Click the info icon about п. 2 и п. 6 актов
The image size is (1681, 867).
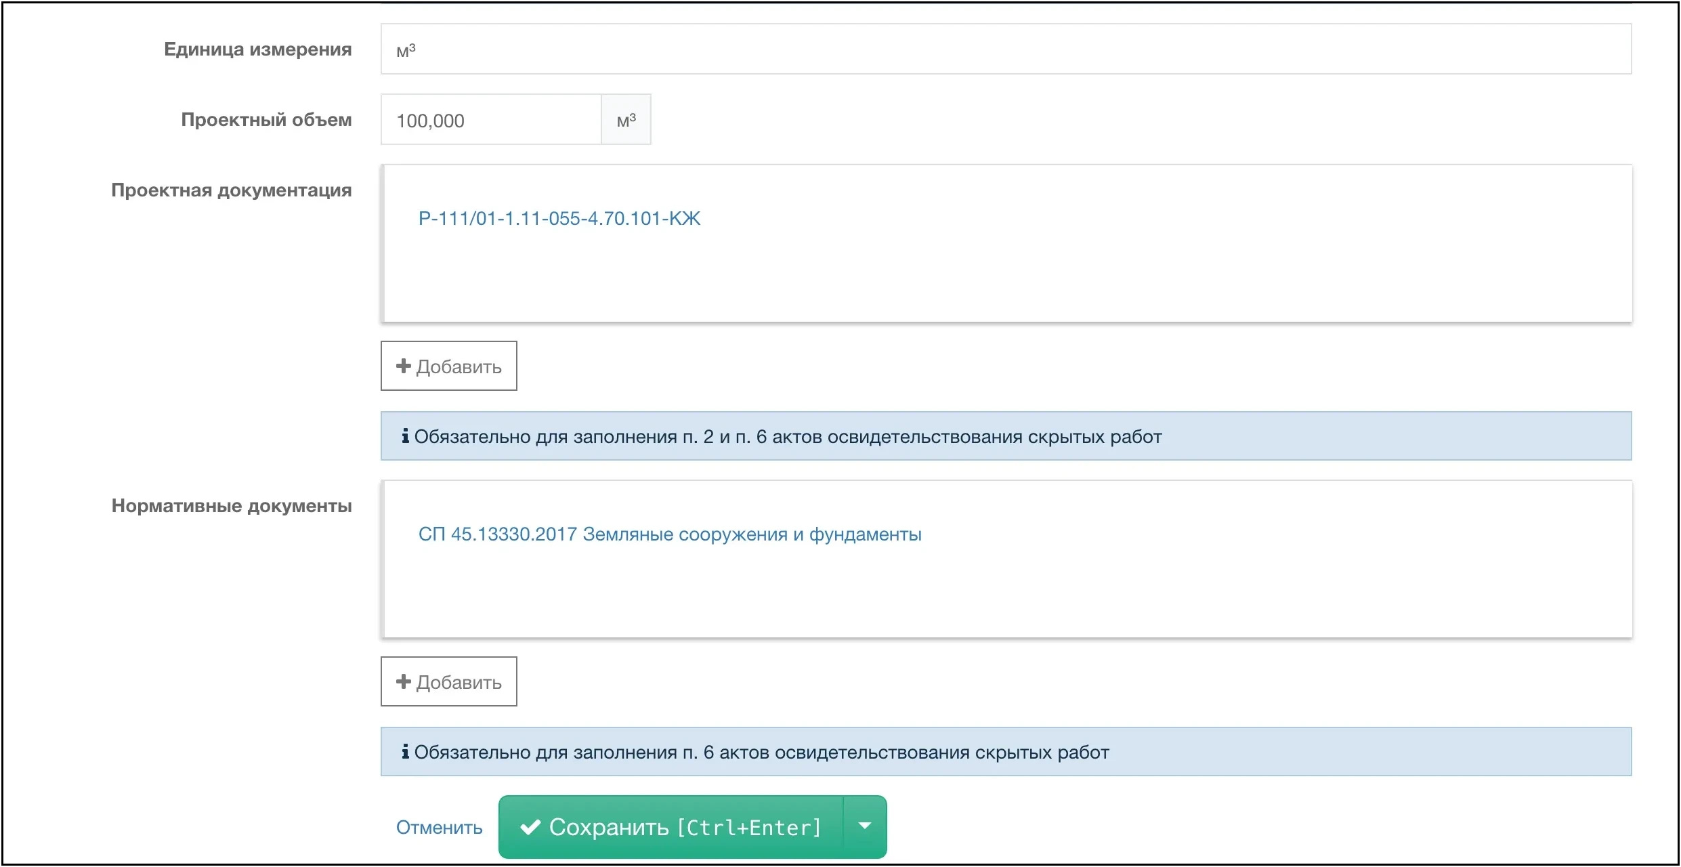tap(406, 436)
